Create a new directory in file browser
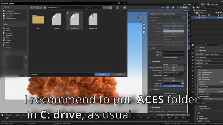Viewport: 223px width, 125px height. point(45,8)
